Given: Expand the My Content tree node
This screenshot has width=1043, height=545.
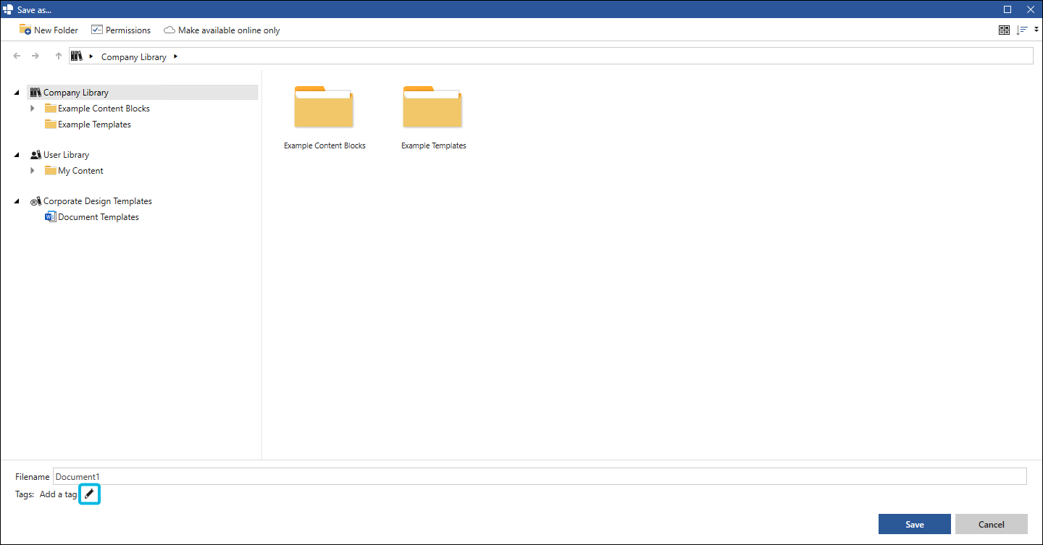Looking at the screenshot, I should pos(32,171).
